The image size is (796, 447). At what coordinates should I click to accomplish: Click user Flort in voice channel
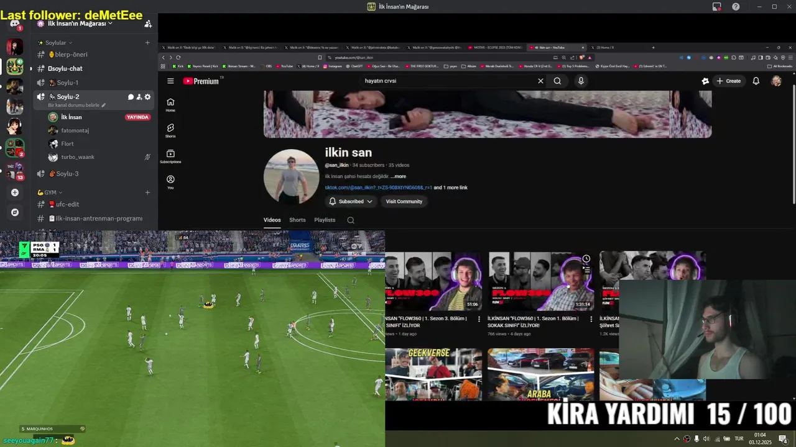click(67, 143)
